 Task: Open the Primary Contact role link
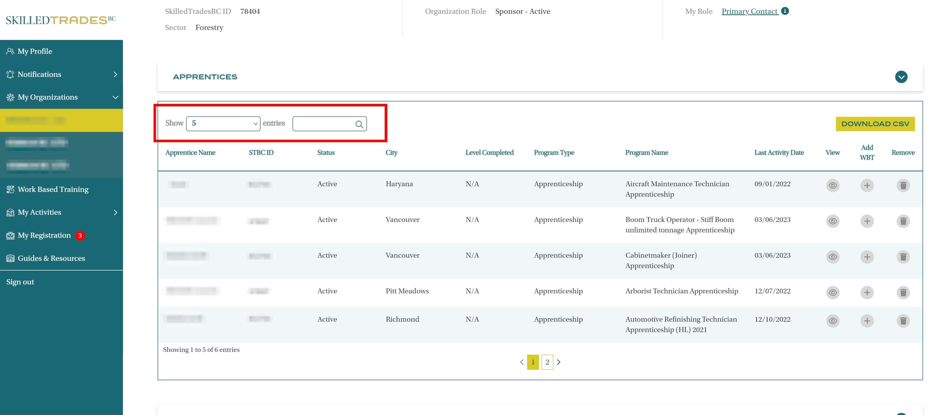749,11
